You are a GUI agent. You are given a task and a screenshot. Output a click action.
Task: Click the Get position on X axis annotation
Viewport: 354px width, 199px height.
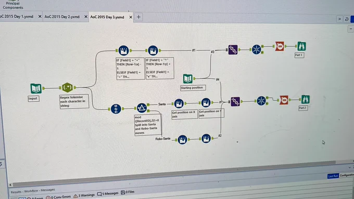pos(184,114)
